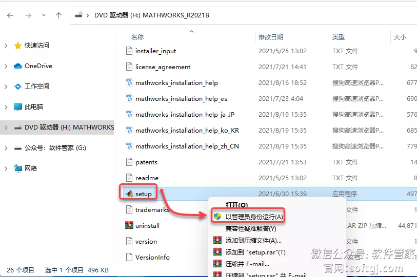Select OneDrive cloud icon in sidebar
The image size is (417, 277).
(x=18, y=66)
